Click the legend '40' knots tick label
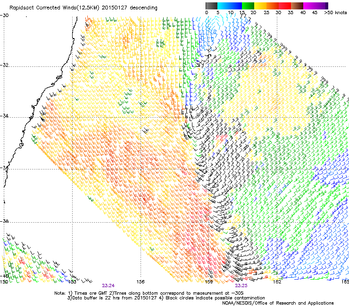The height and width of the screenshot is (306, 349). (x=303, y=13)
